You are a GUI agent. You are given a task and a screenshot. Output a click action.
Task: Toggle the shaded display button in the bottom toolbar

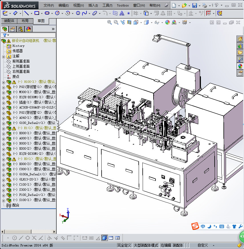point(104,238)
